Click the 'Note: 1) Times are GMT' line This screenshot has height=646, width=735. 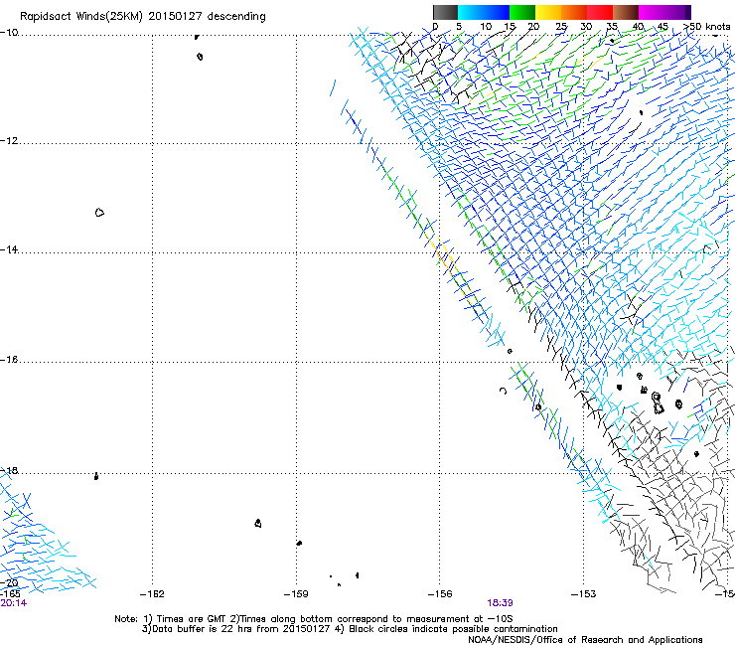(314, 619)
